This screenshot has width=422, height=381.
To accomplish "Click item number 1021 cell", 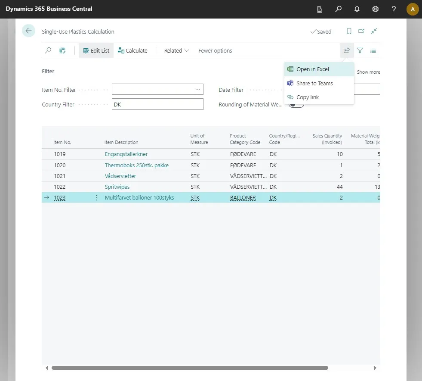I will tap(60, 176).
